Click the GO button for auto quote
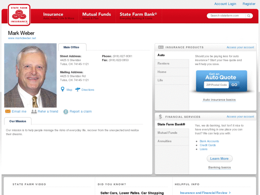Screen dimensions: 260x195 coord(234,85)
